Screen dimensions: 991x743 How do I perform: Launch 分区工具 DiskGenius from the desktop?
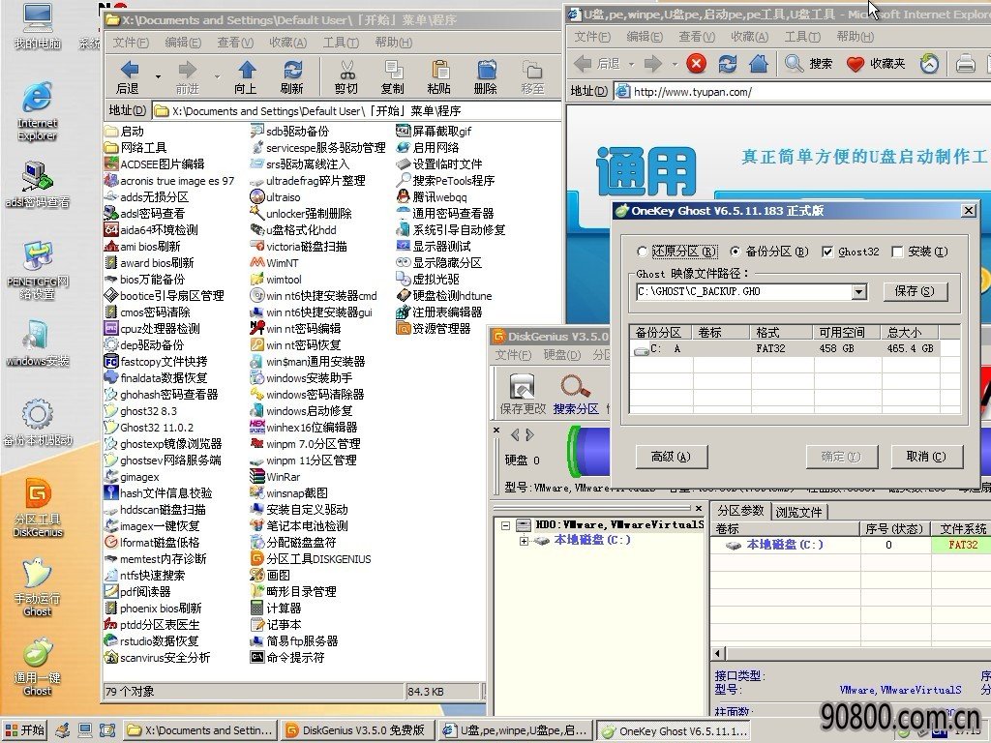click(38, 508)
